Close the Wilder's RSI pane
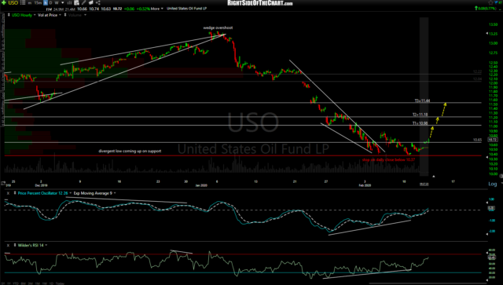This screenshot has width=503, height=285. pyautogui.click(x=8, y=245)
